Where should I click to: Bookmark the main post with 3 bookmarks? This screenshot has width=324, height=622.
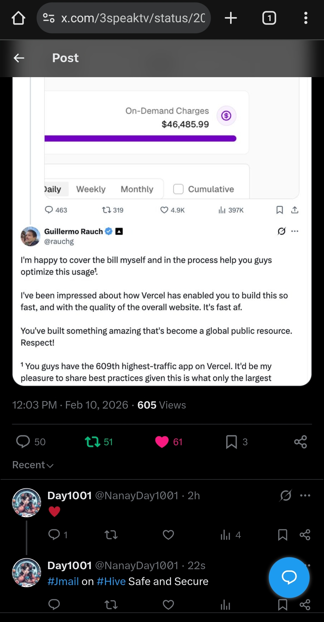231,442
